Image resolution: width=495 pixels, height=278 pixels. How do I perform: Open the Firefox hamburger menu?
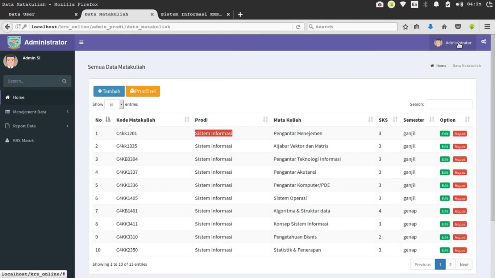click(x=487, y=27)
